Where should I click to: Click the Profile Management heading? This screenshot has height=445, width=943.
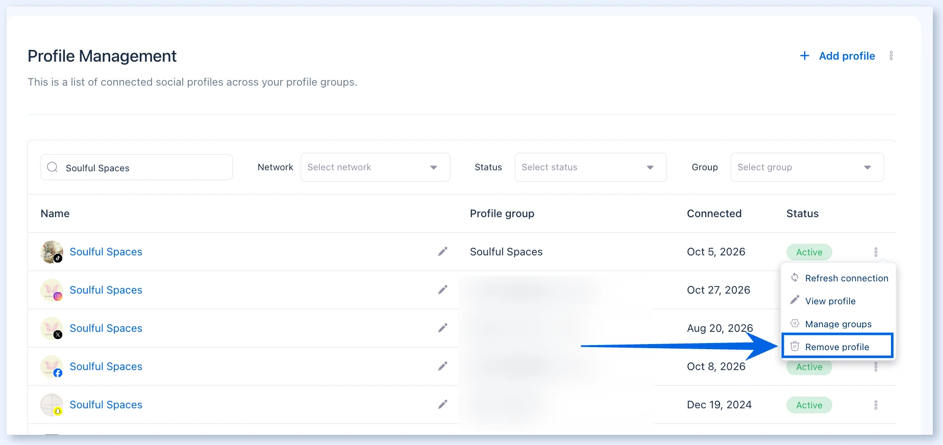102,56
